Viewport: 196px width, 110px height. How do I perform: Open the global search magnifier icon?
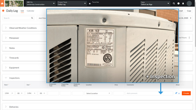[174, 3]
